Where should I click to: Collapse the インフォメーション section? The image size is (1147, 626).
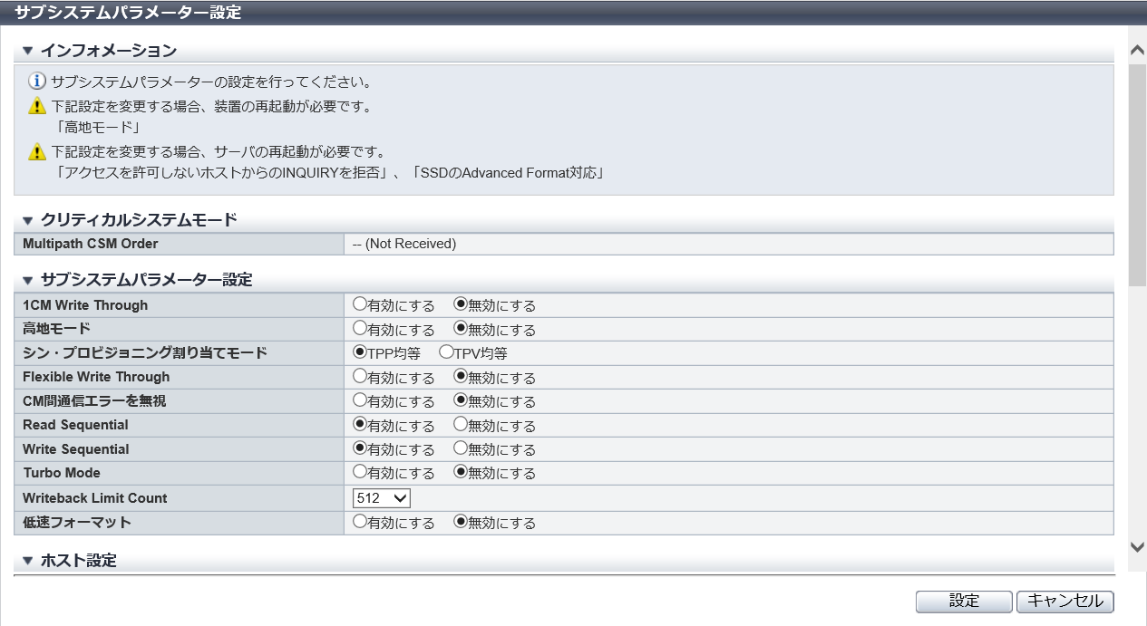point(27,51)
